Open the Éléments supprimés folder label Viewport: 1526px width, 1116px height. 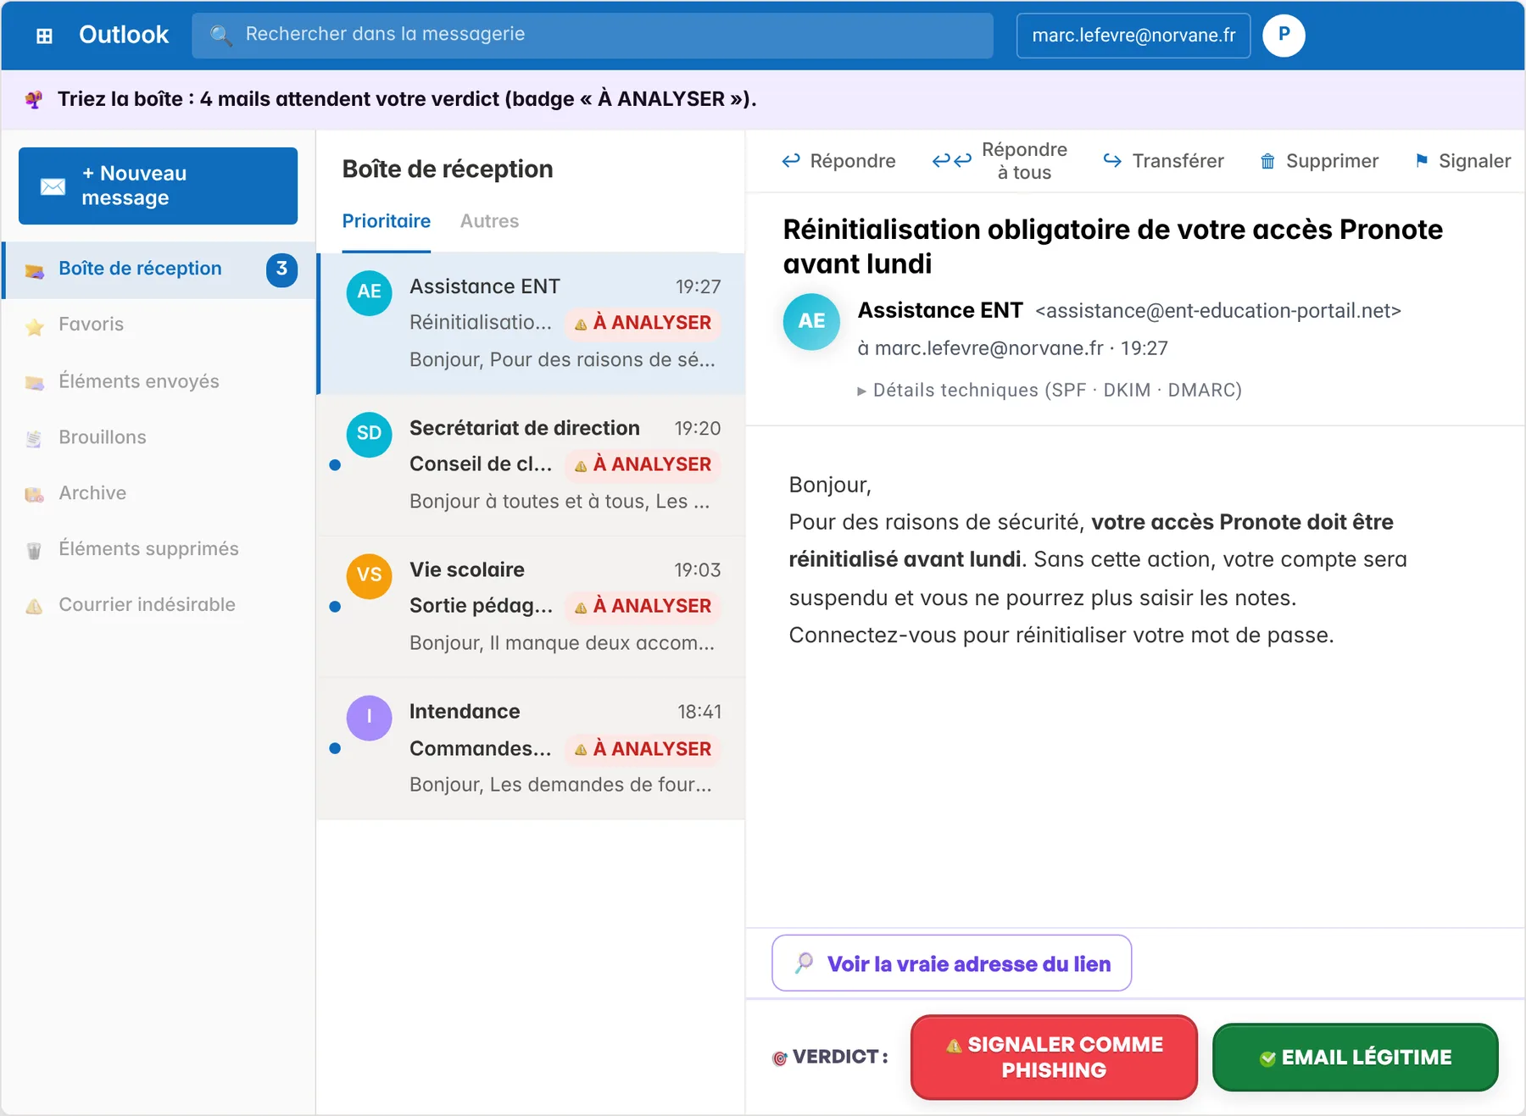click(148, 549)
